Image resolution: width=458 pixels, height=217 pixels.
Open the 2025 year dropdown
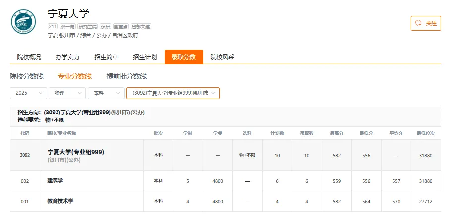[28, 93]
